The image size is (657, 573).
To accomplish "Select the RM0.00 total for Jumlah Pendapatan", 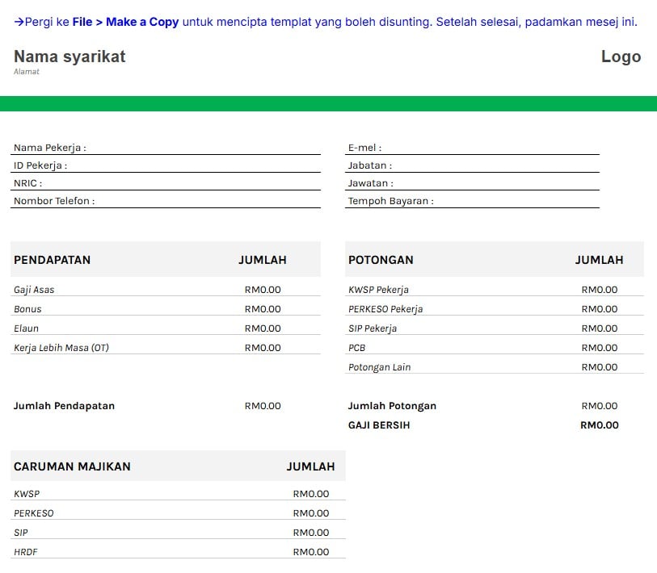I will [263, 406].
